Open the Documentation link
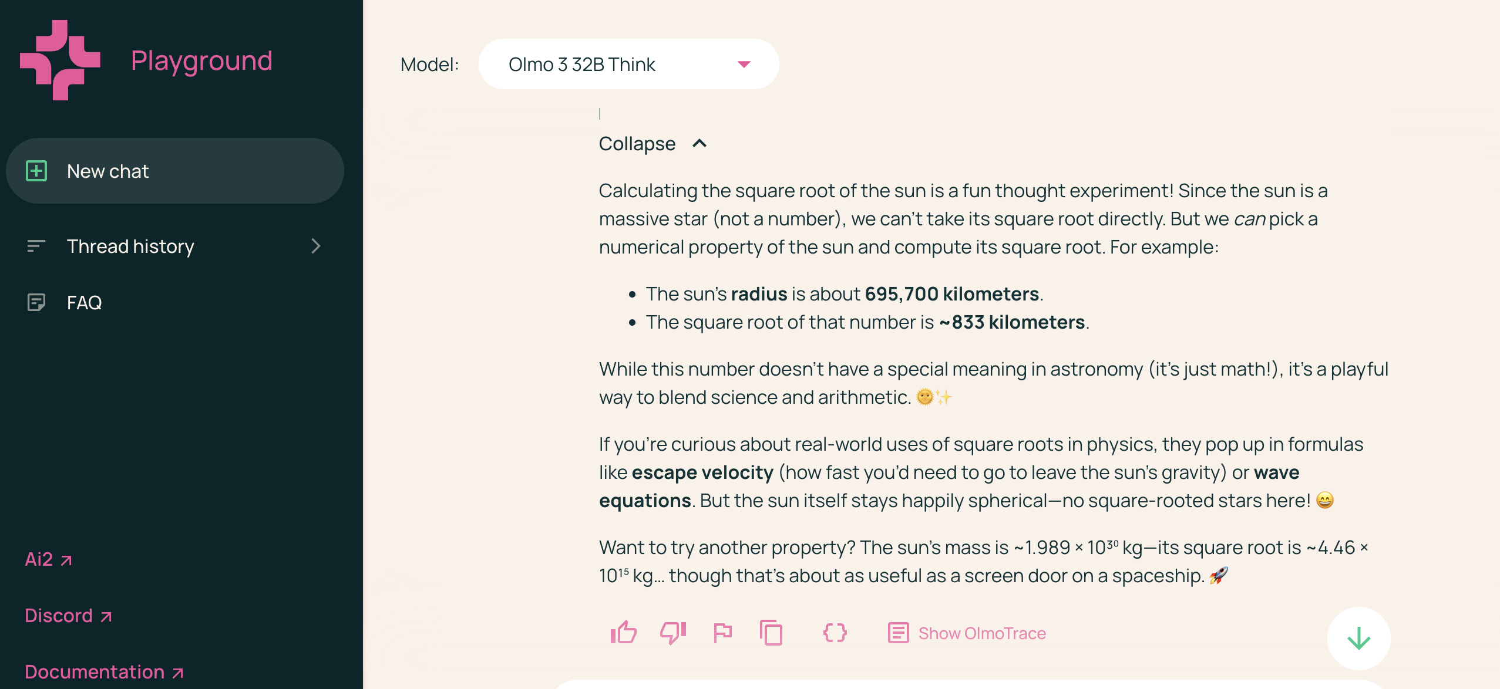1500x689 pixels. 94,671
